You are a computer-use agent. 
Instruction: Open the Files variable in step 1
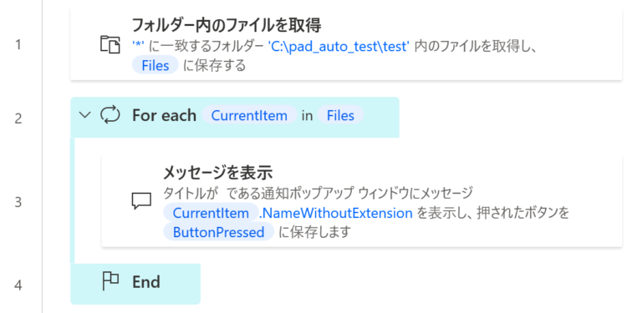pyautogui.click(x=155, y=65)
